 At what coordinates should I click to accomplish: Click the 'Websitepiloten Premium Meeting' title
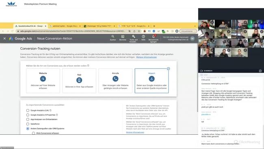click(40, 4)
